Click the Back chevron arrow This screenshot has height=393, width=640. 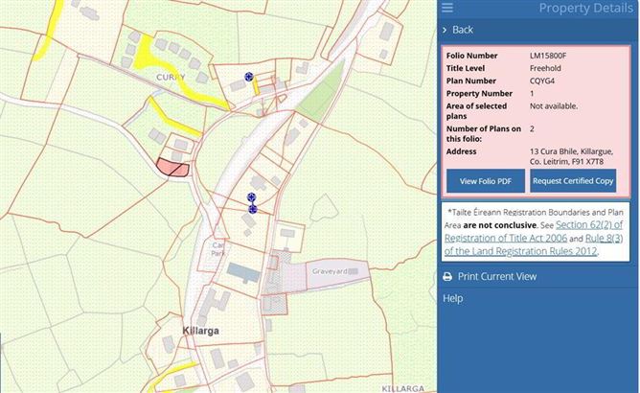click(x=446, y=30)
